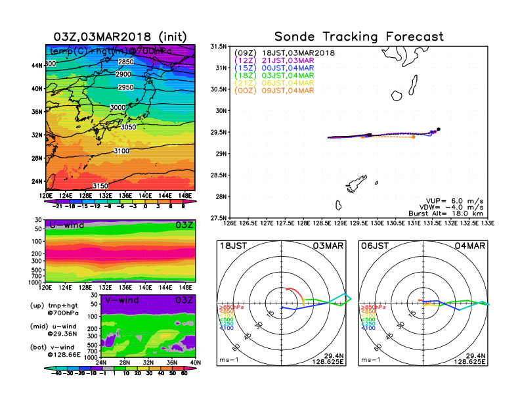The image size is (520, 402).
Task: Select the orange "(00Z) 09JST,04MAR" legend entry
Action: pyautogui.click(x=274, y=91)
